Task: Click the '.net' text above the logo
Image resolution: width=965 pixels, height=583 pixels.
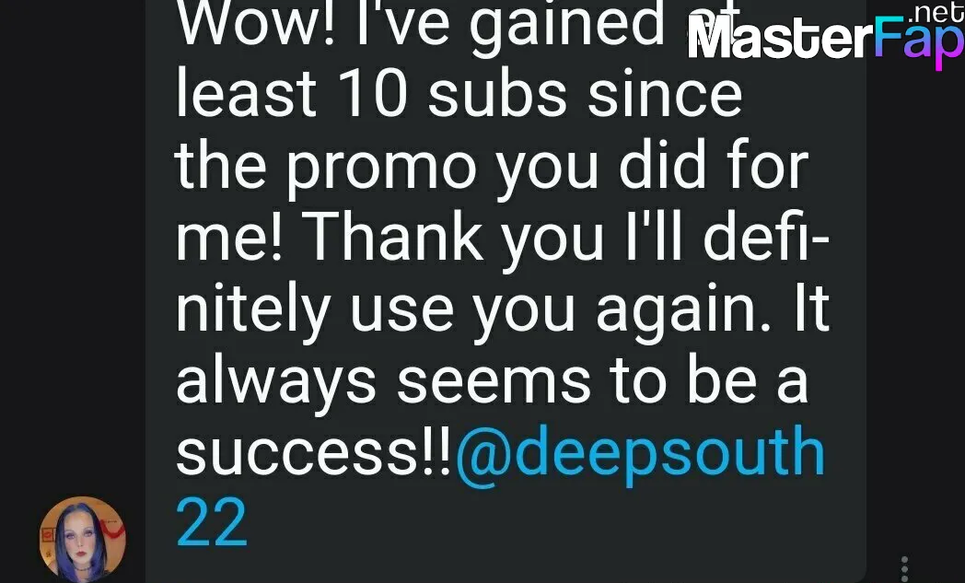Action: [x=936, y=12]
